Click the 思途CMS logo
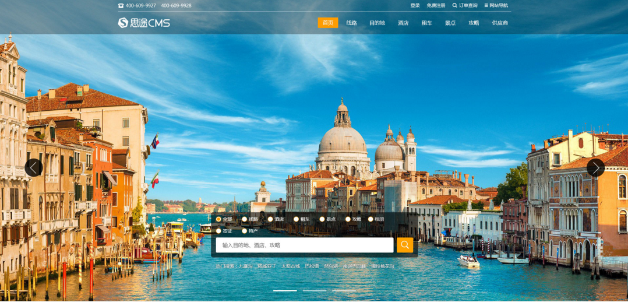Screen dimensions: 628x302 pyautogui.click(x=144, y=23)
